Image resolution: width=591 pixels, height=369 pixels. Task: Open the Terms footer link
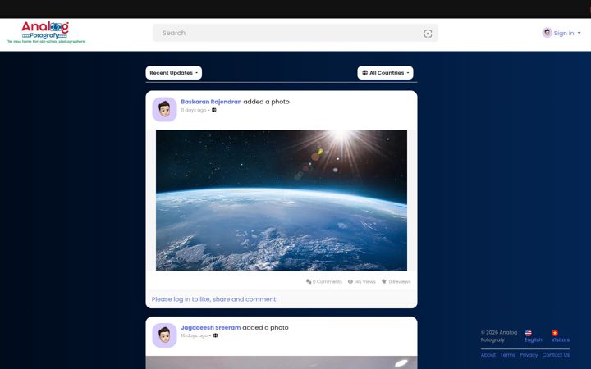pyautogui.click(x=508, y=355)
